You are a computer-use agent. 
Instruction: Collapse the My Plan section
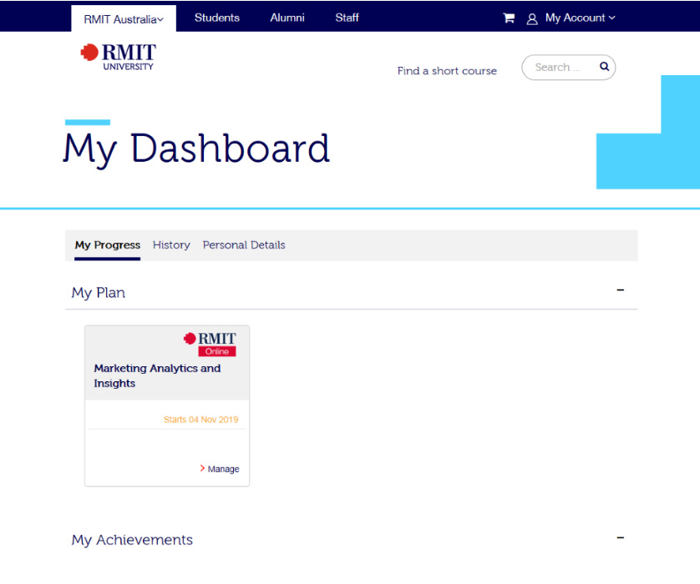[x=620, y=289]
